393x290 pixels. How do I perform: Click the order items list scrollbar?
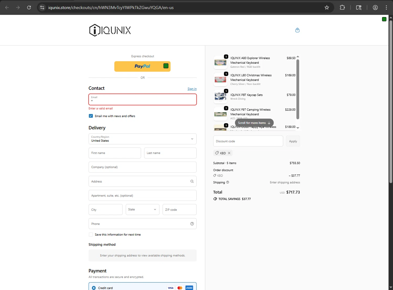tap(298, 89)
